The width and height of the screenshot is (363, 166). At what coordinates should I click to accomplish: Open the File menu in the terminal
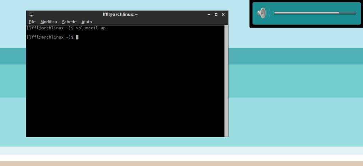click(x=32, y=22)
